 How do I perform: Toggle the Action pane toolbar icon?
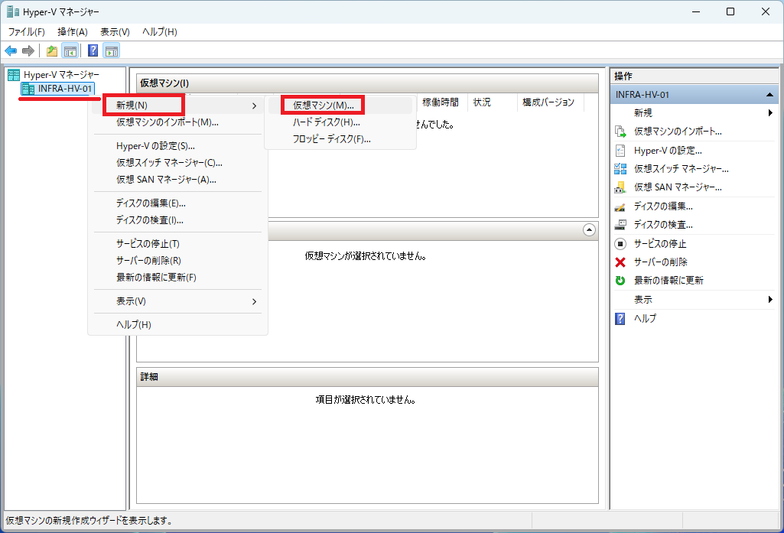[x=112, y=50]
